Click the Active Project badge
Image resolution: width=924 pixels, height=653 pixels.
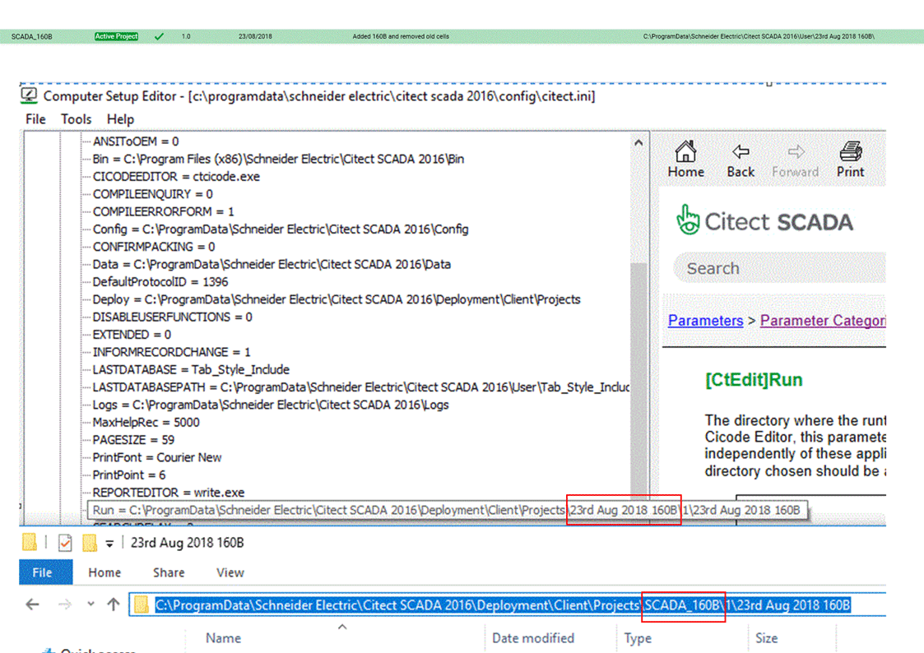coord(116,36)
